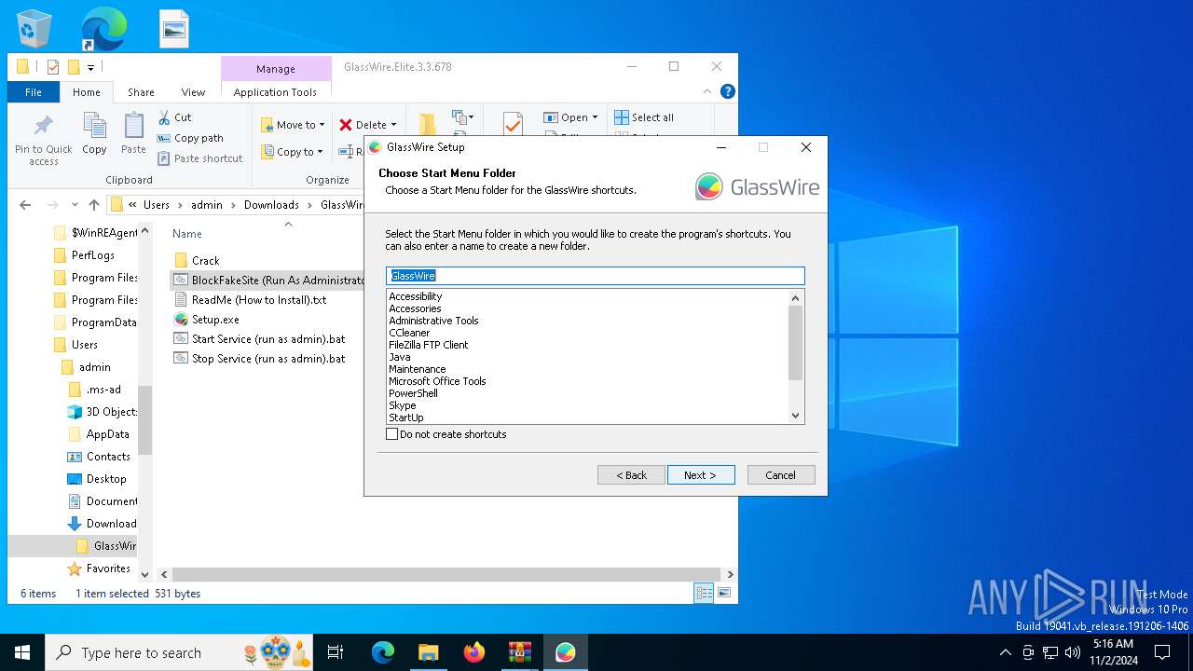Viewport: 1193px width, 671px height.
Task: Click admin in the address bar
Action: tap(207, 205)
